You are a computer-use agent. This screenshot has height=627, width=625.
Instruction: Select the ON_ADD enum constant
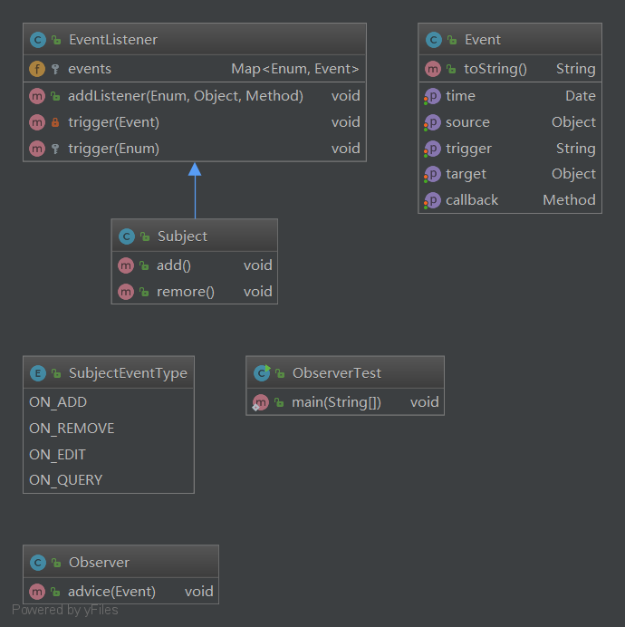tap(58, 402)
